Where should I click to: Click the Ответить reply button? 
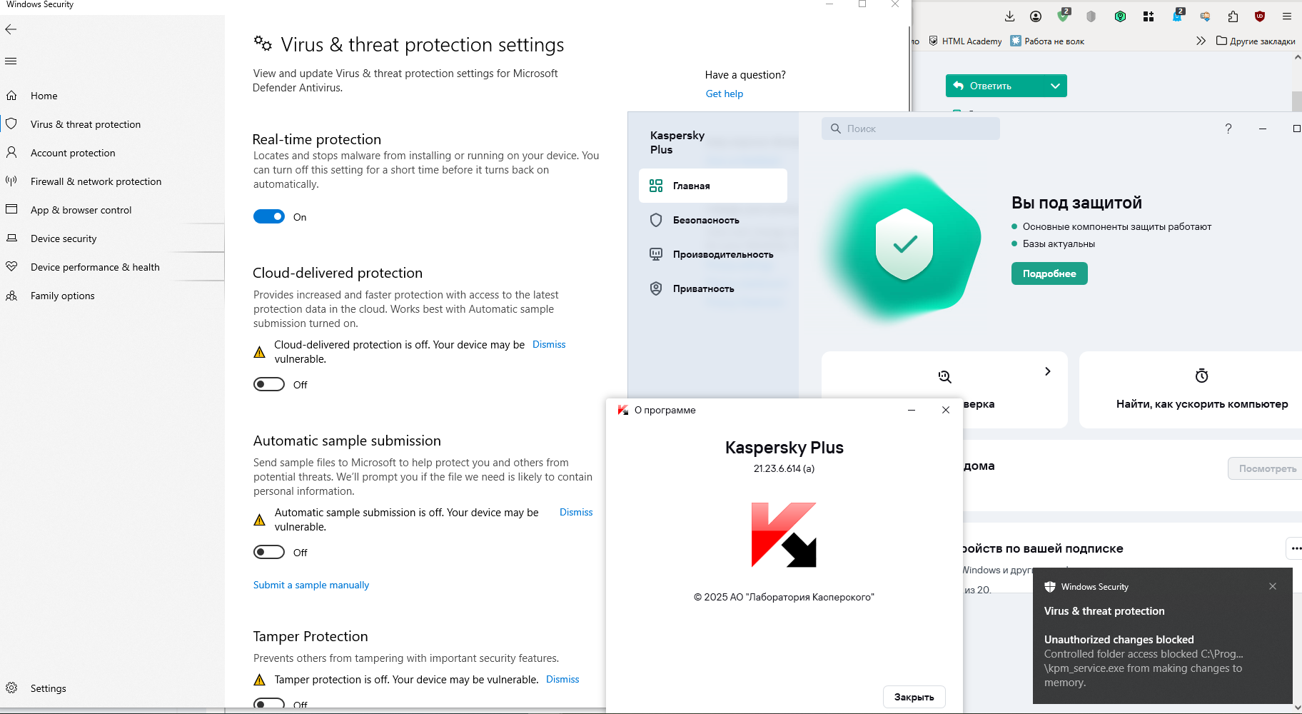click(x=994, y=86)
